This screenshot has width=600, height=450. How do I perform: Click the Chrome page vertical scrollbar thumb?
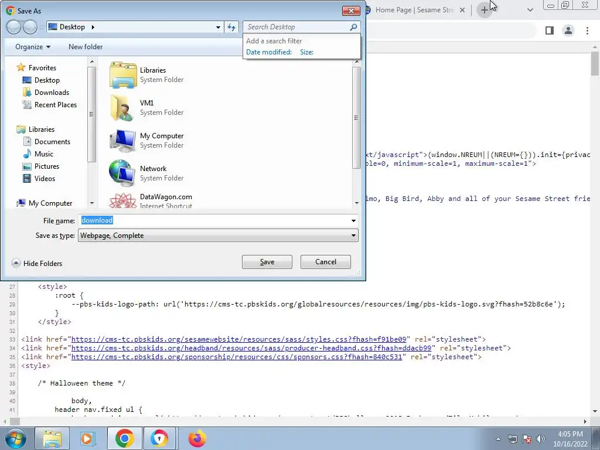595,64
